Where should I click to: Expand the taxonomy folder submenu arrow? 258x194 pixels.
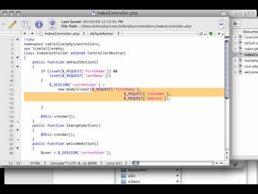click(x=177, y=170)
